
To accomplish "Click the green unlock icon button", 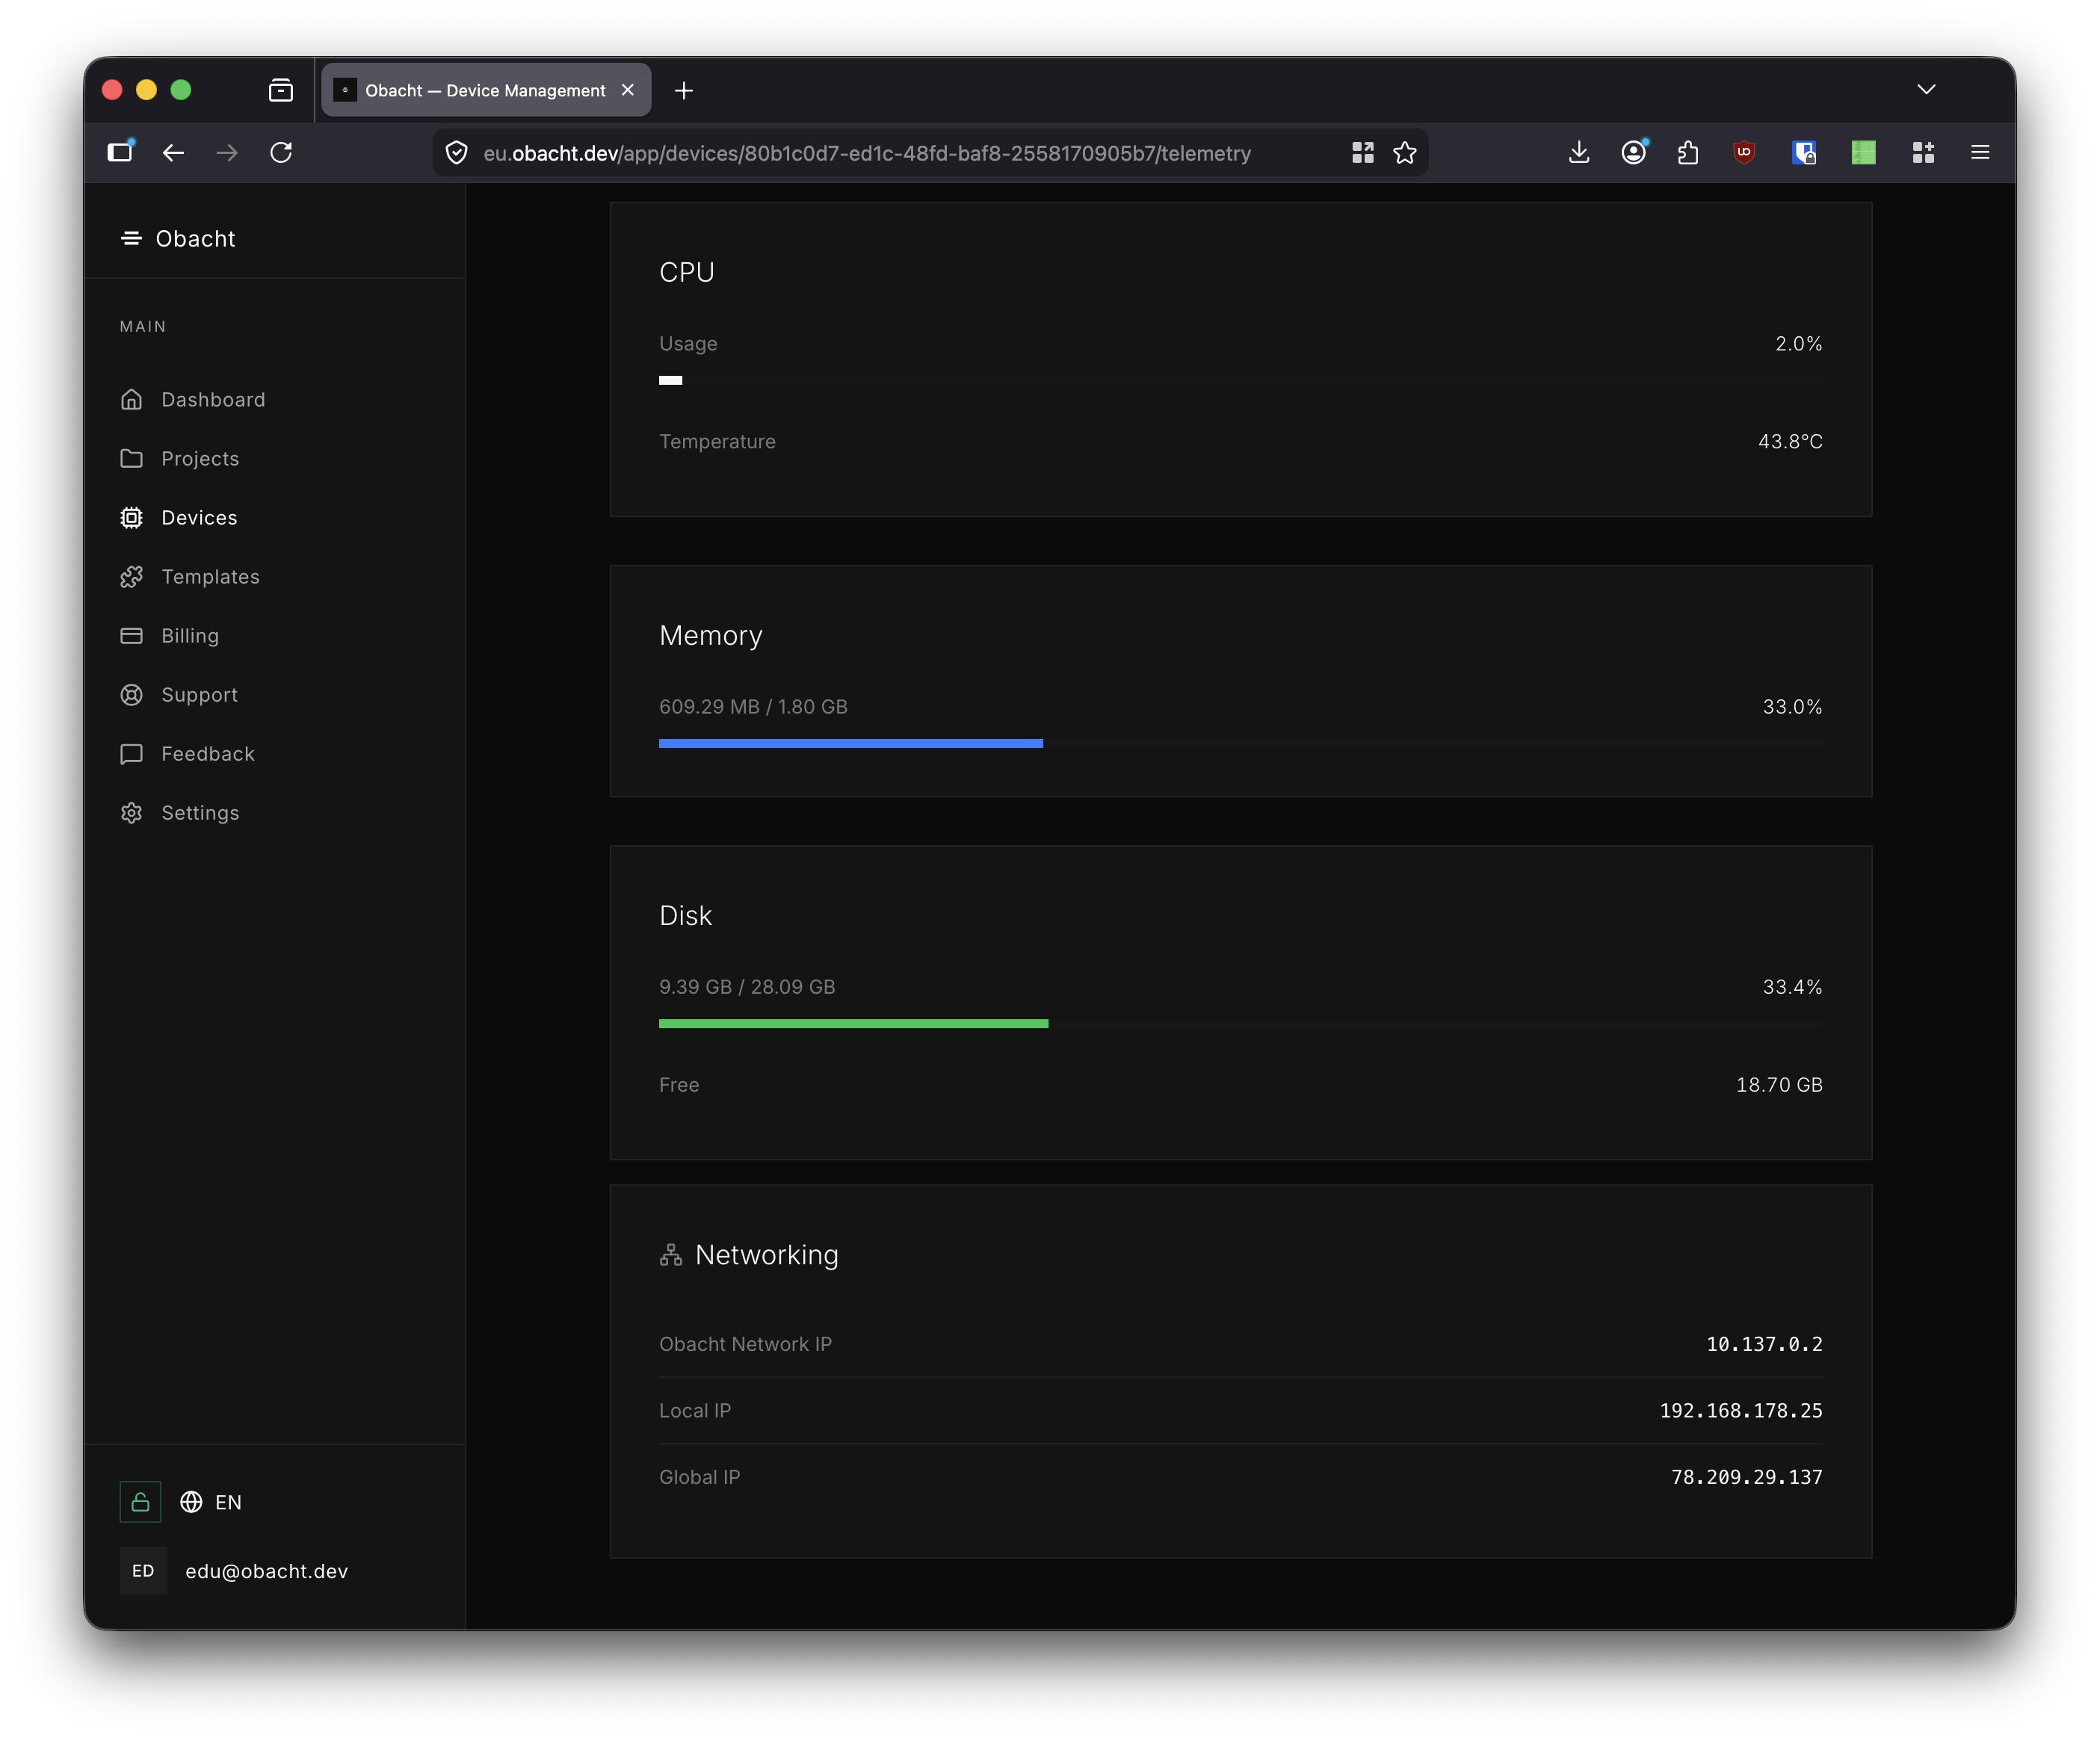I will tap(140, 1502).
